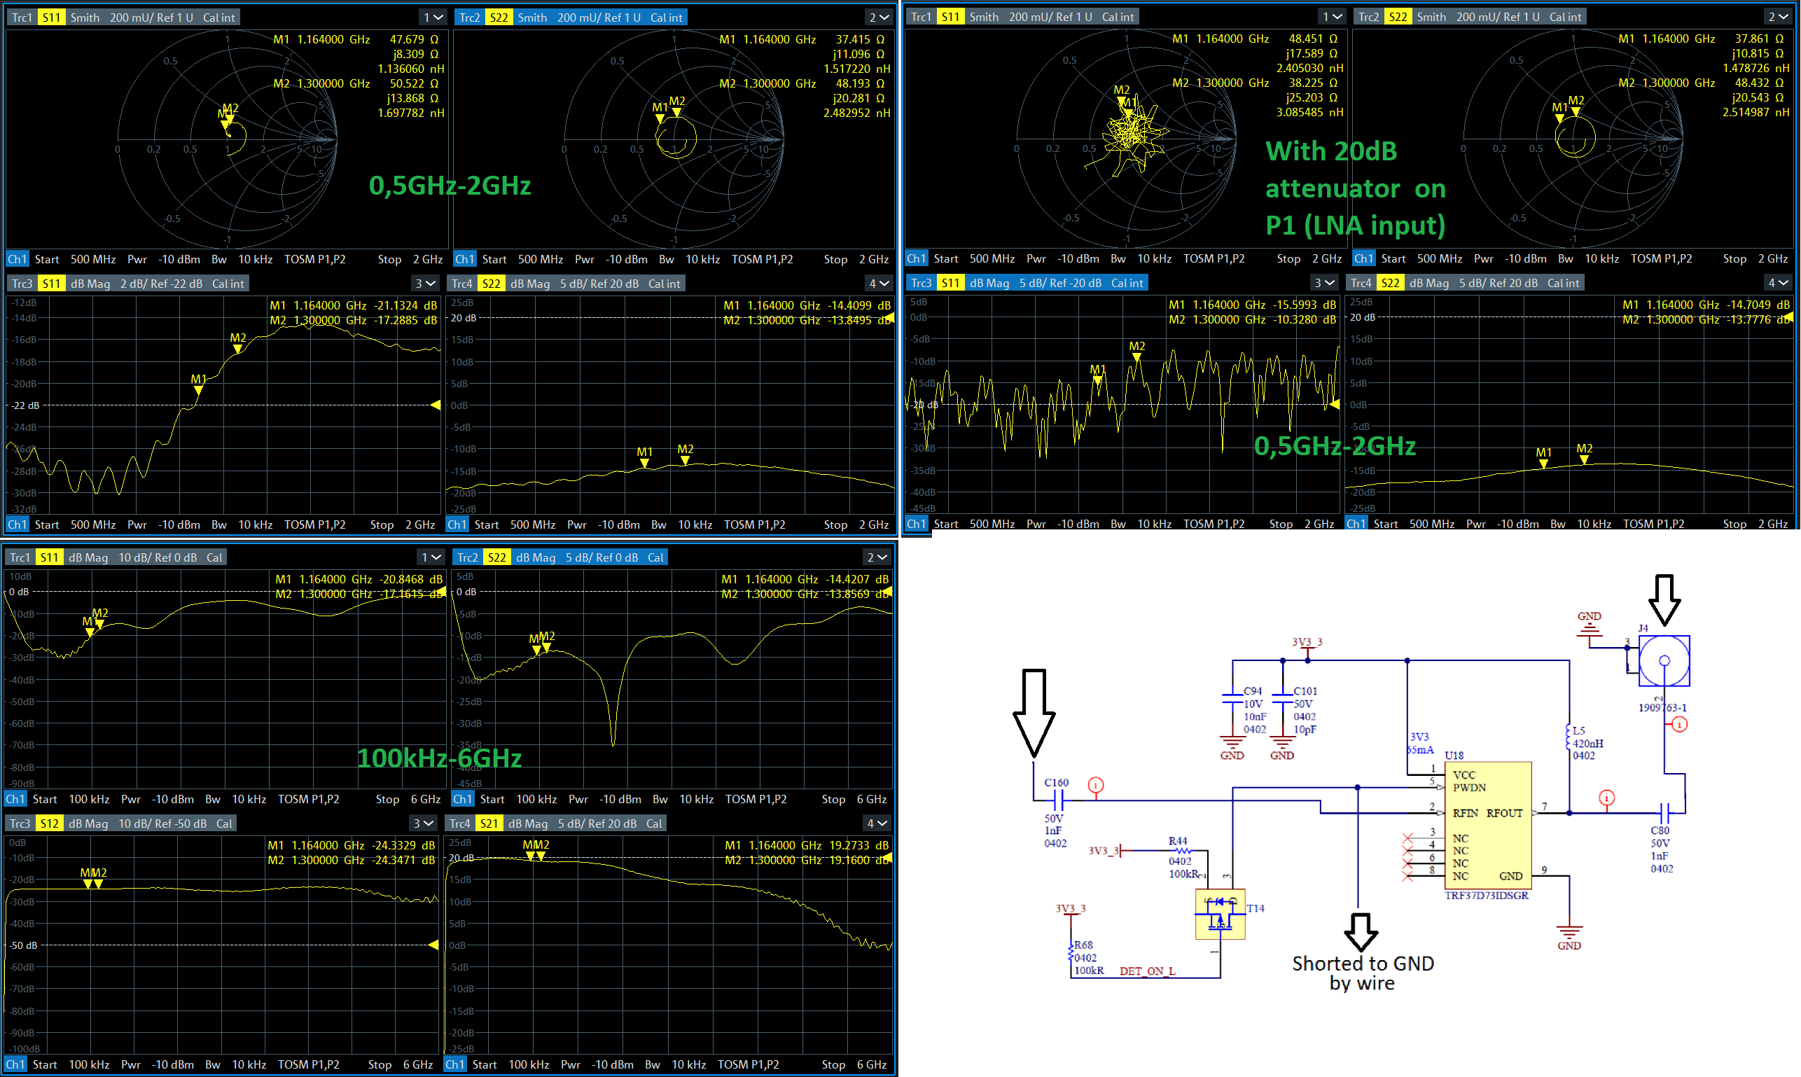Viewport: 1801px width, 1077px height.
Task: Click the C94 10nF capacitor symbol
Action: point(1233,700)
